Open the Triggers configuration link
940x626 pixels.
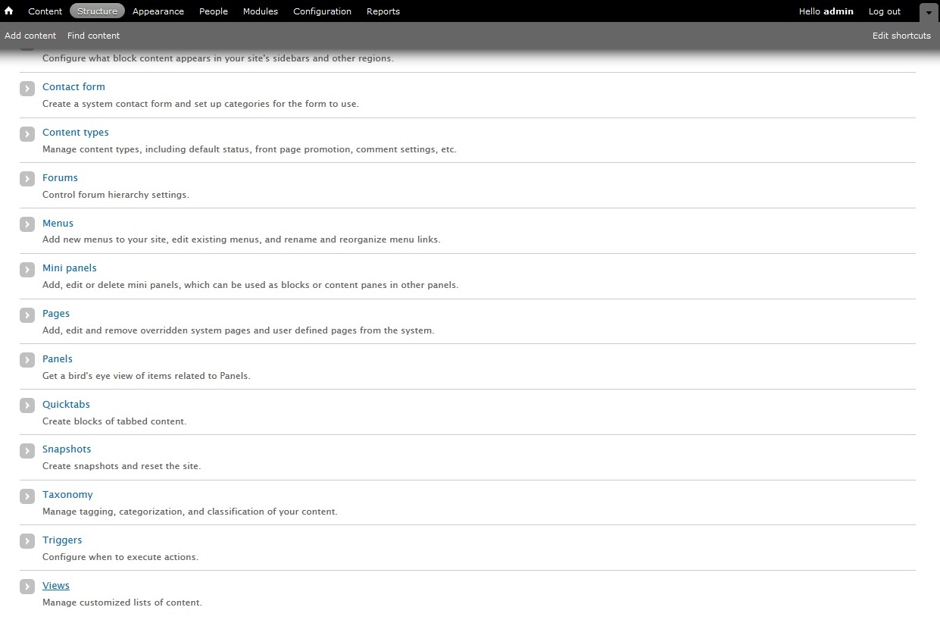tap(62, 540)
